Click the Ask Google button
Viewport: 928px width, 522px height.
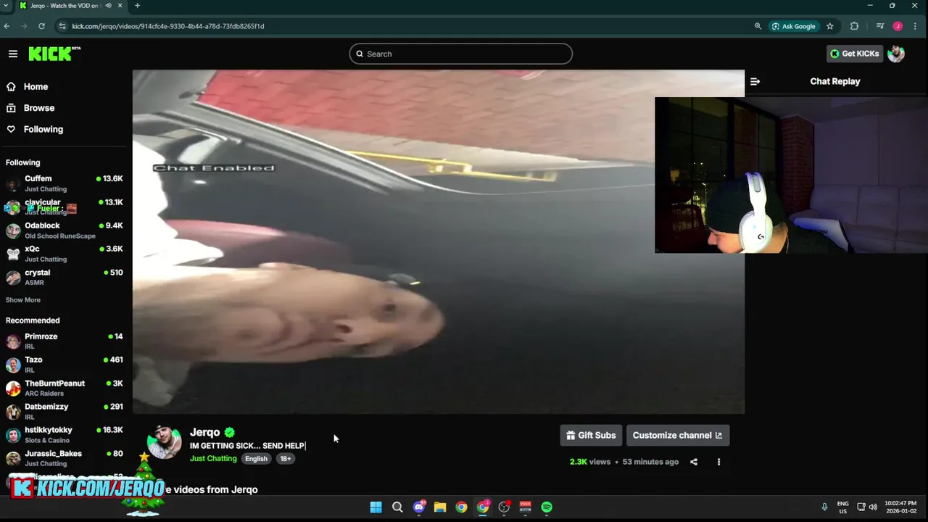point(794,26)
